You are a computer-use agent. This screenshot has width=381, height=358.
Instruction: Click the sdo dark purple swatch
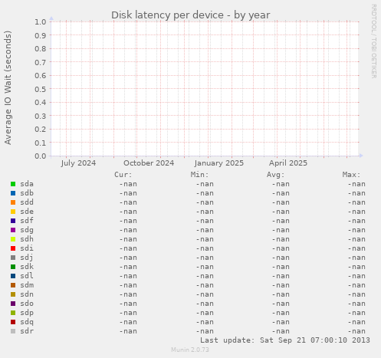pyautogui.click(x=13, y=304)
